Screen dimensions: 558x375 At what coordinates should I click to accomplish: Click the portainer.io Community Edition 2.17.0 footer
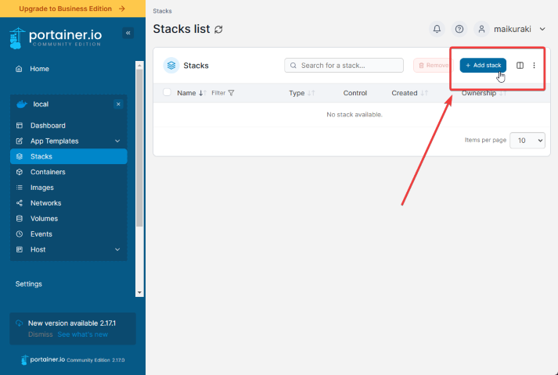pos(73,359)
